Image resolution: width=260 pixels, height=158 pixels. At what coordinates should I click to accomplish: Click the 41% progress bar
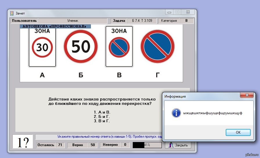pyautogui.click(x=146, y=145)
